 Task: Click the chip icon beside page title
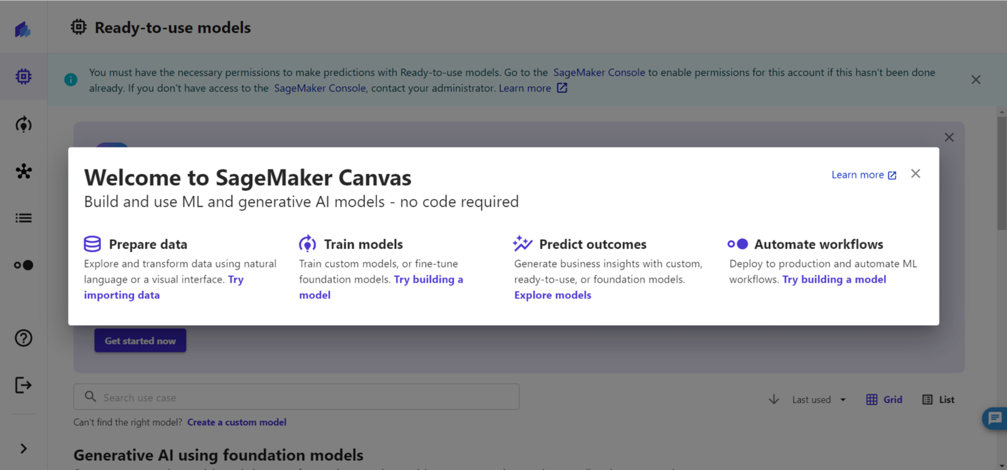tap(79, 27)
